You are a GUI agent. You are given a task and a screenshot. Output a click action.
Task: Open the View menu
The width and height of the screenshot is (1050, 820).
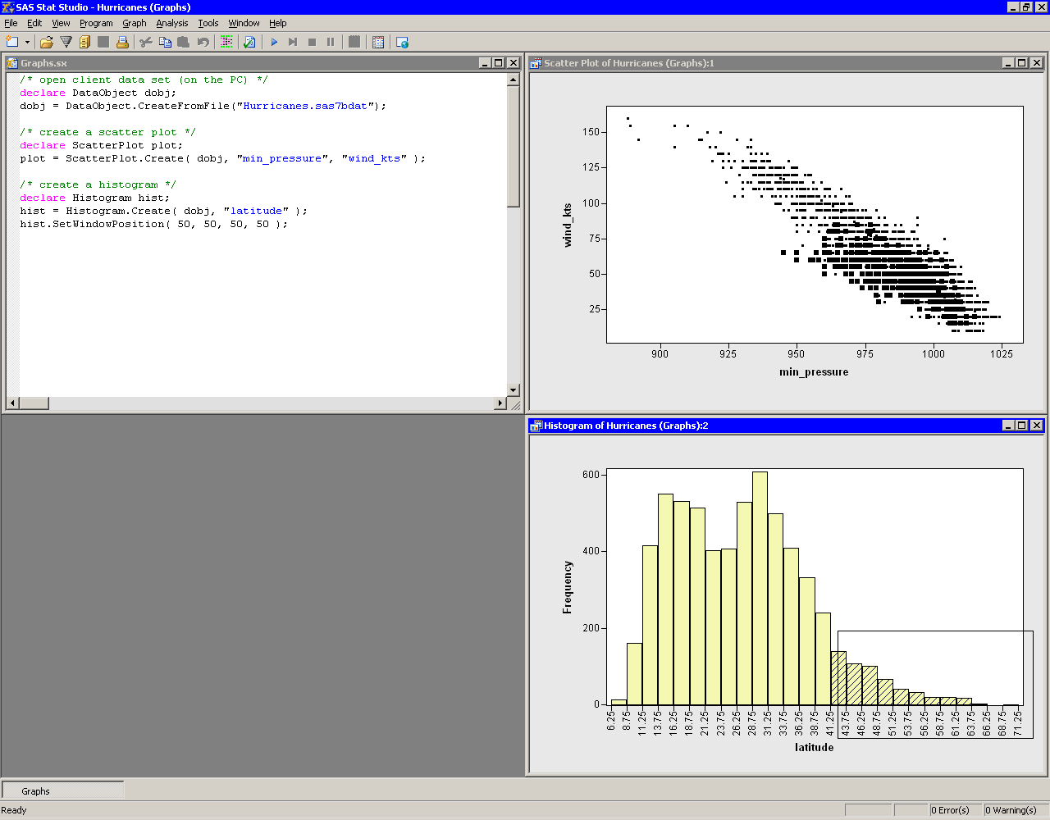pyautogui.click(x=62, y=23)
